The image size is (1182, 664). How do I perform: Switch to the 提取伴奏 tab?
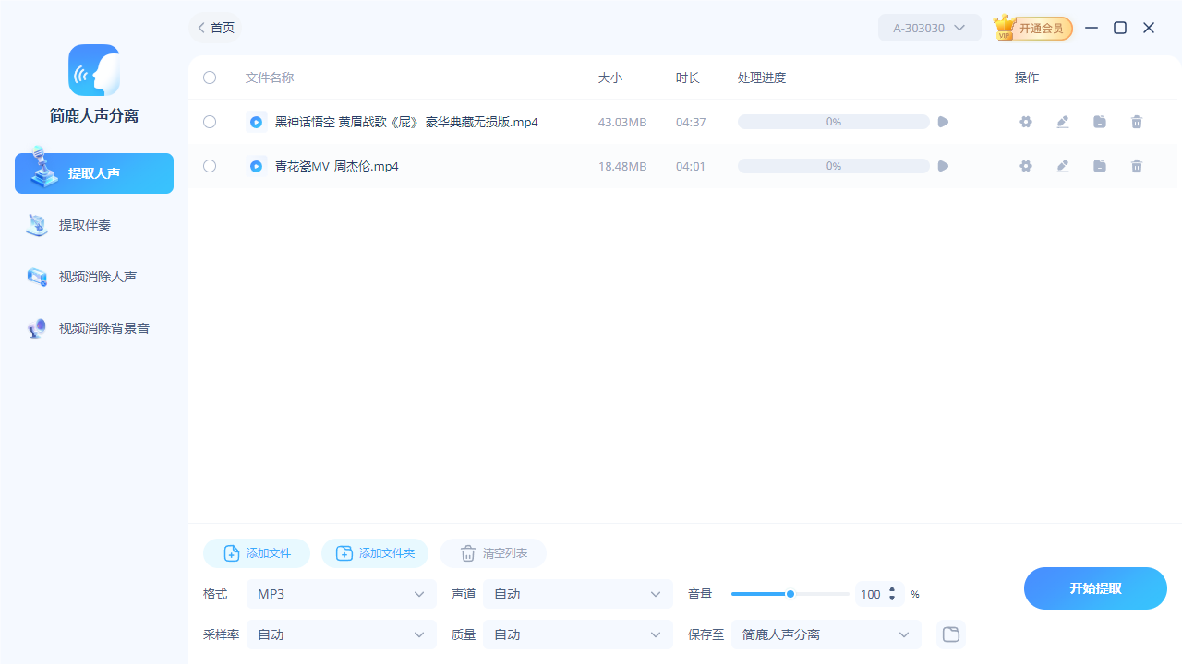pos(93,224)
